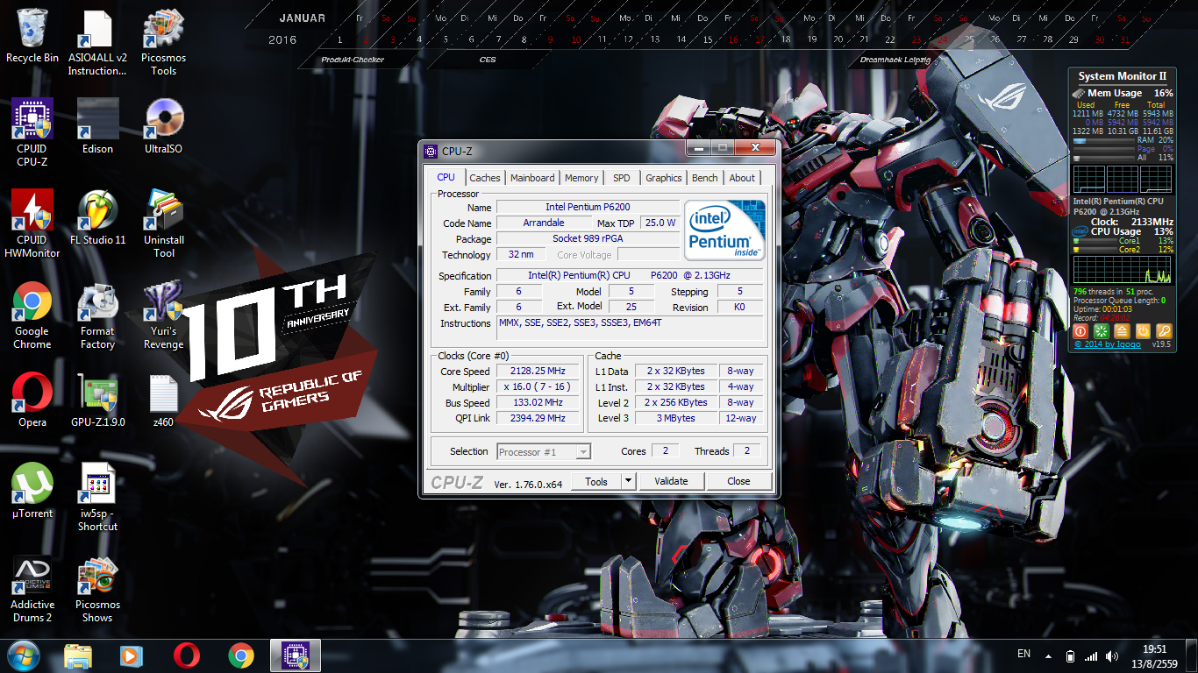Select the Format Factory desktop icon
Image resolution: width=1198 pixels, height=673 pixels.
coord(97,315)
